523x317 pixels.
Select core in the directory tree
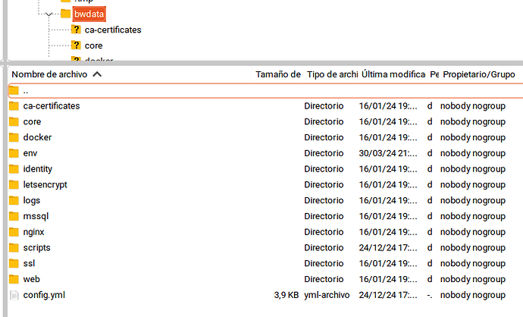coord(94,46)
